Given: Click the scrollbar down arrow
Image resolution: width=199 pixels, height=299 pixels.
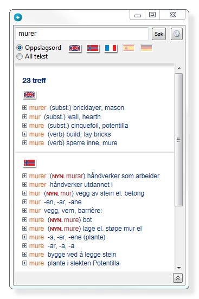Looking at the screenshot, I should coord(179,268).
